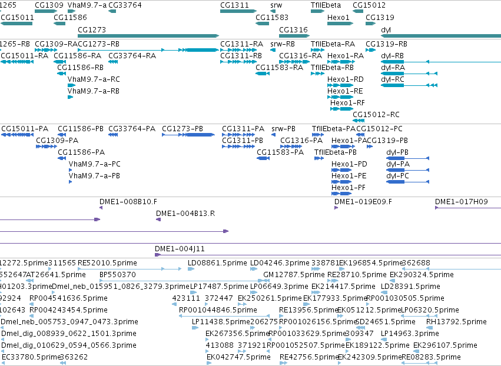Image resolution: width=501 pixels, height=366 pixels.
Task: Select transcript CG11586-RA label
Action: pos(77,55)
